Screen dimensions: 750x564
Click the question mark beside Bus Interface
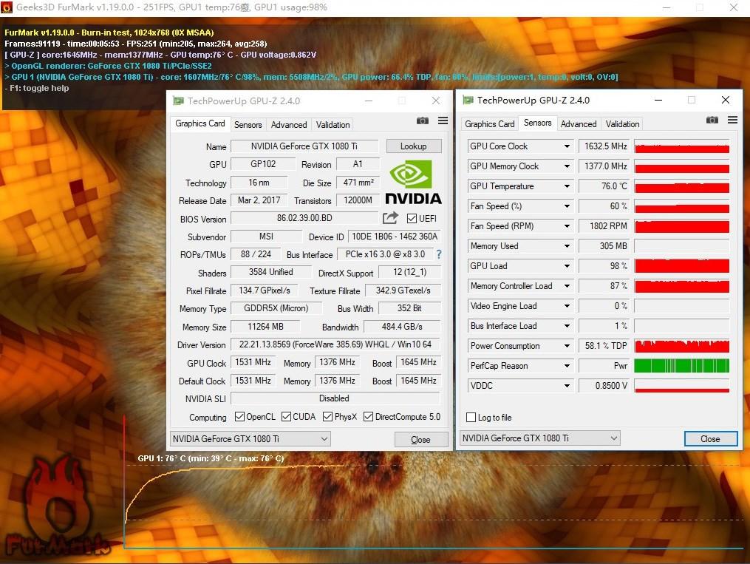coord(438,255)
